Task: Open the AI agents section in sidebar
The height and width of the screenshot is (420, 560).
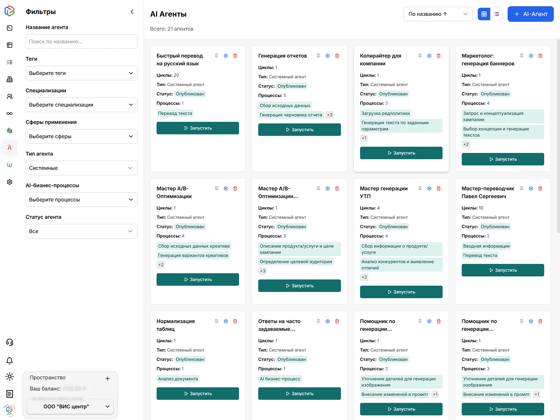Action: 10,148
